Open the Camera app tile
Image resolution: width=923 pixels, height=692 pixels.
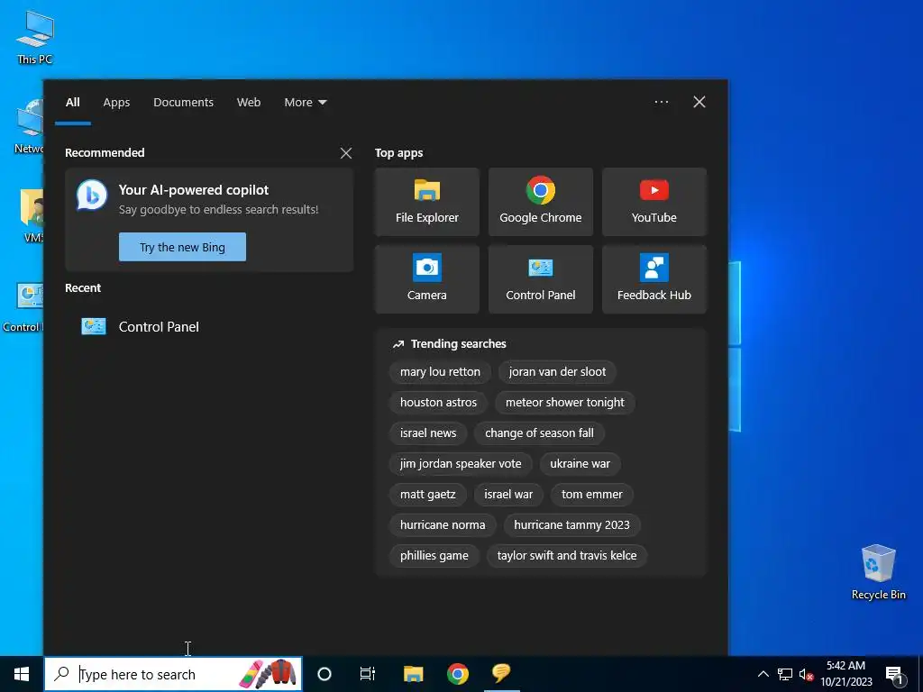[x=426, y=279]
